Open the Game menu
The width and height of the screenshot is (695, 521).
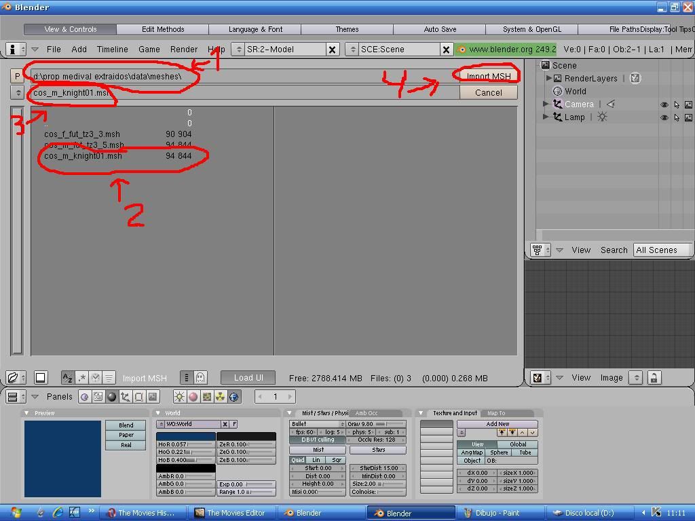[149, 49]
